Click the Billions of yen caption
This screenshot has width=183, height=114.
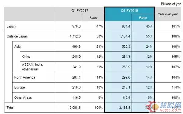[x=171, y=4]
